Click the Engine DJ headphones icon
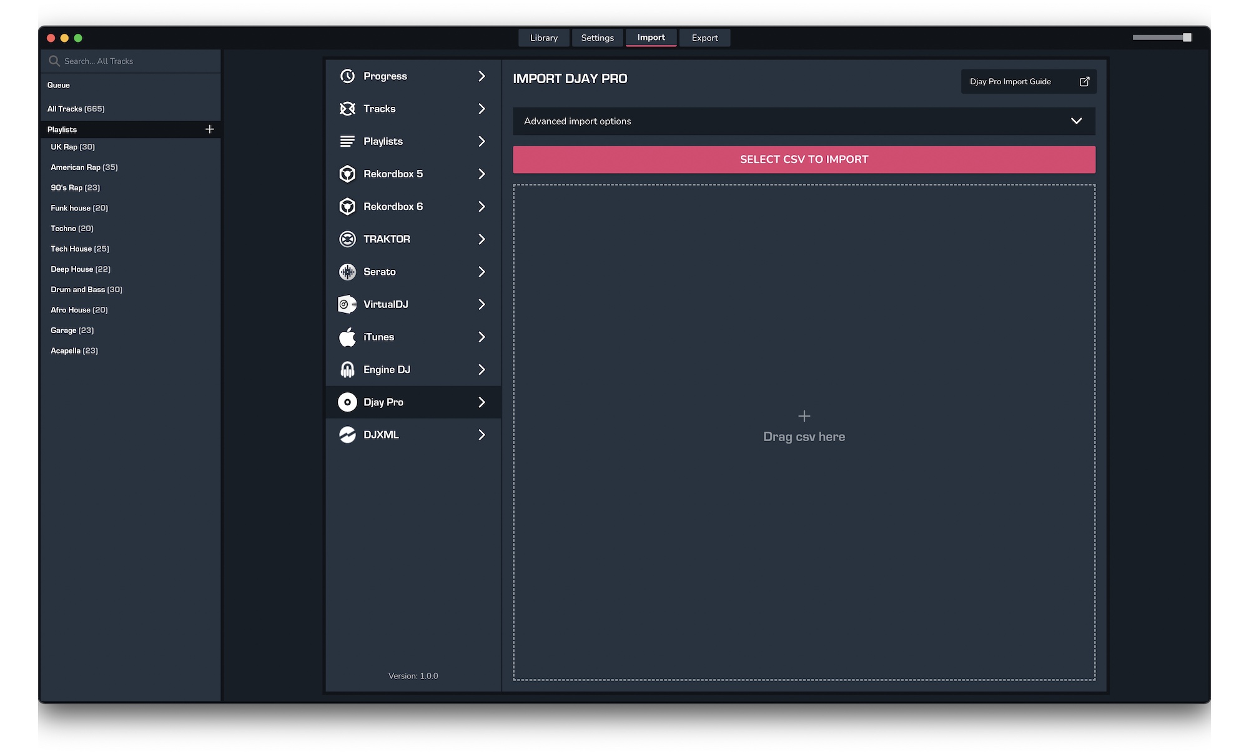This screenshot has height=754, width=1249. 347,369
